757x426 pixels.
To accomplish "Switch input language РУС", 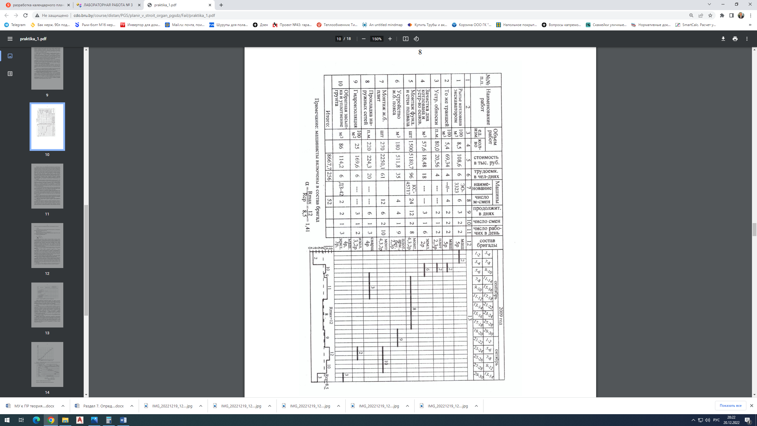I will 716,420.
